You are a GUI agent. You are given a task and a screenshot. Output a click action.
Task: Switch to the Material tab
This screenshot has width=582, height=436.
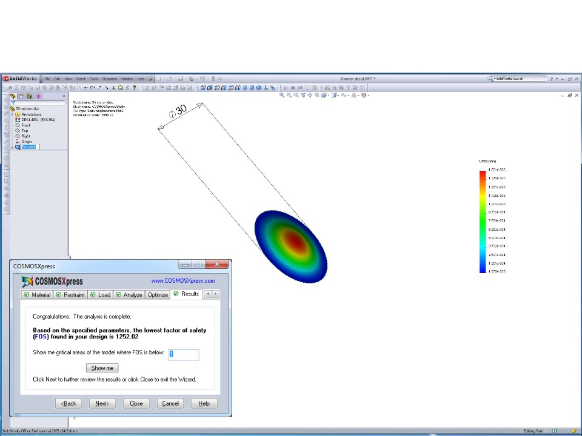click(37, 295)
